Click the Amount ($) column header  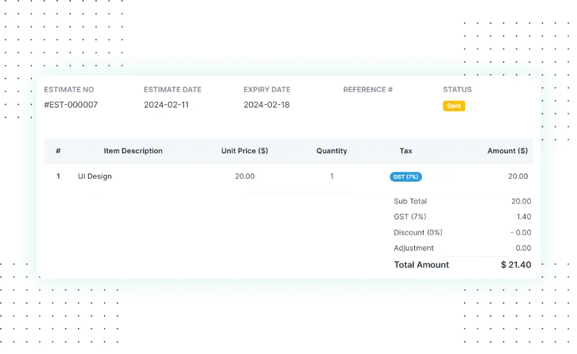507,151
